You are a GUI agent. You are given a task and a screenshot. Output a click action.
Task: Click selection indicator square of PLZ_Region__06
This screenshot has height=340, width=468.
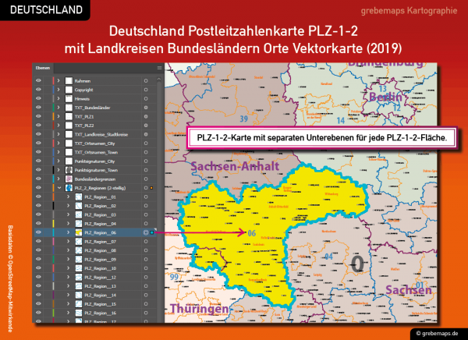click(153, 232)
